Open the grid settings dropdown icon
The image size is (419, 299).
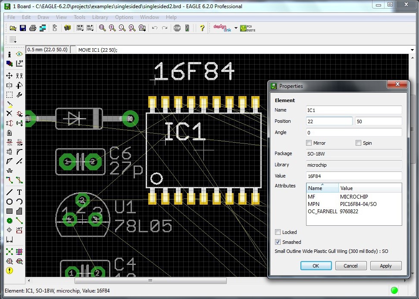13,40
